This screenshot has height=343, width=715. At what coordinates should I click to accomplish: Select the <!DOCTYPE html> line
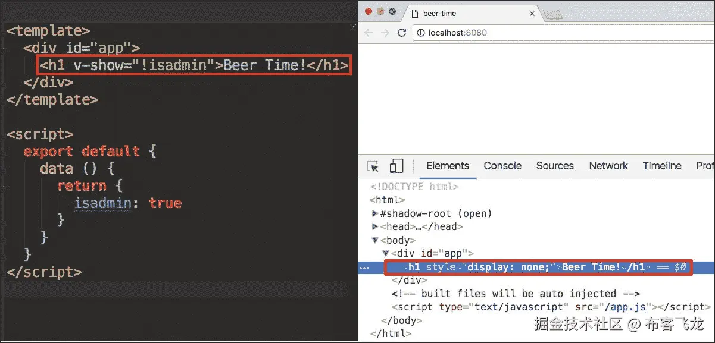414,187
